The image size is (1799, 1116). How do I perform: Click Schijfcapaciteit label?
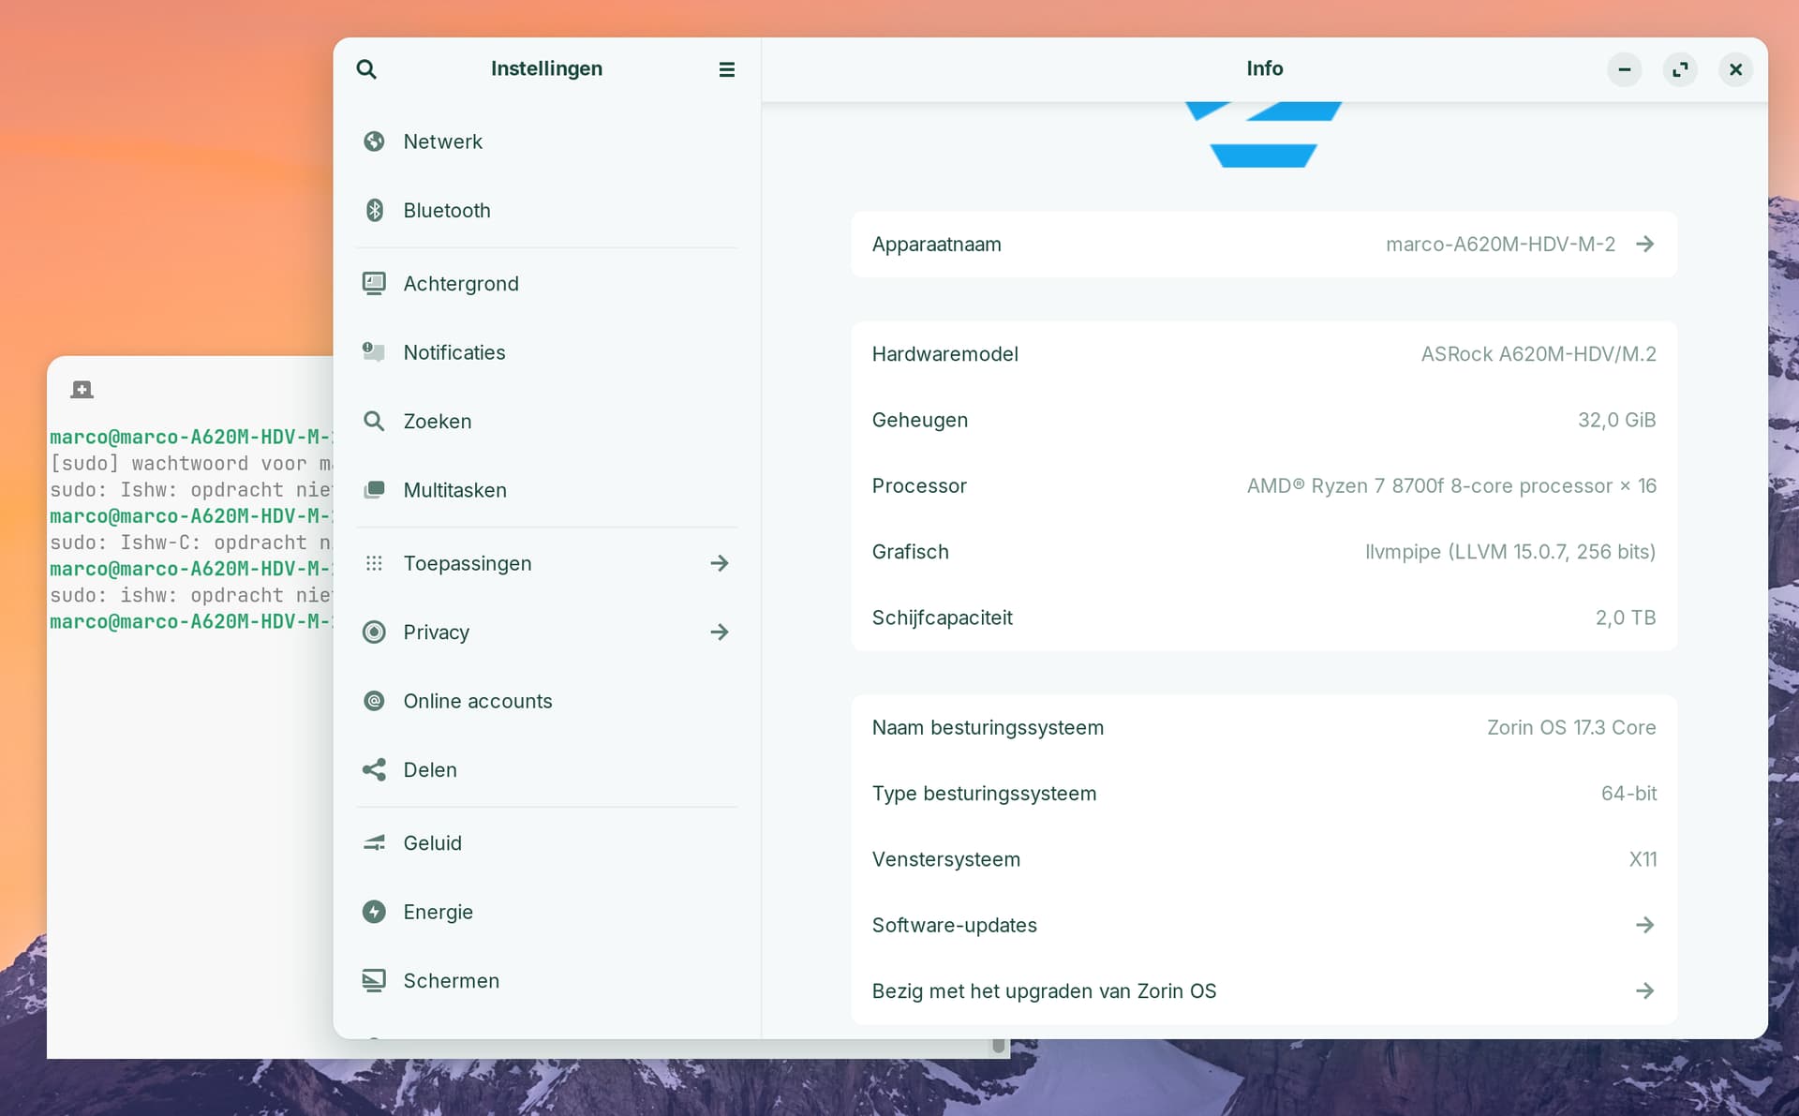pos(942,618)
